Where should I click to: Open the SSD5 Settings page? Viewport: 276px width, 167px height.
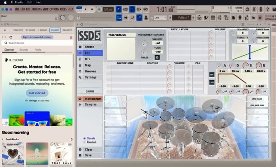click(90, 77)
